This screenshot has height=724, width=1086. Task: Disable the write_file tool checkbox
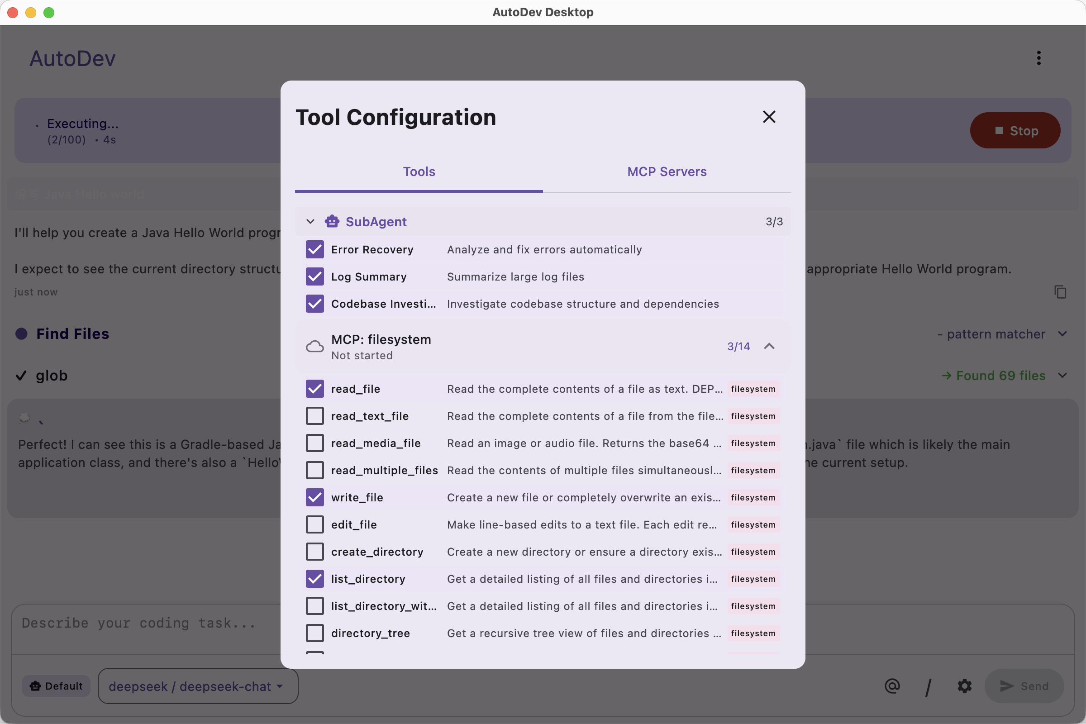pyautogui.click(x=315, y=497)
